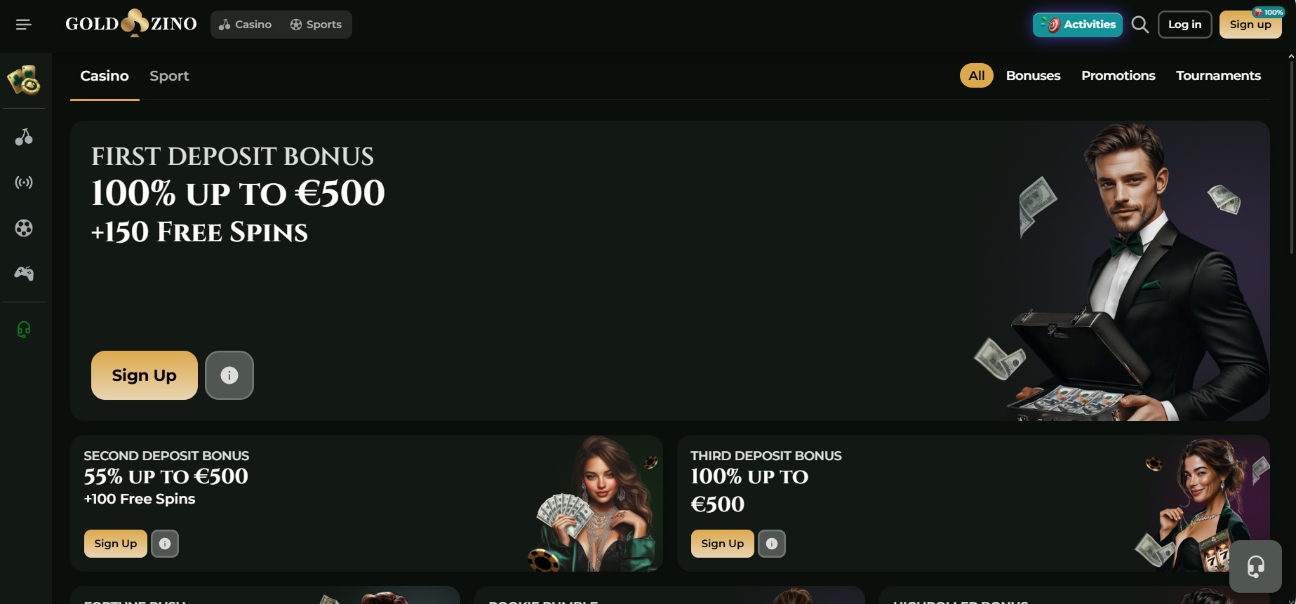The image size is (1296, 604).
Task: Click the cards and chips promo sidebar icon
Action: [x=24, y=80]
